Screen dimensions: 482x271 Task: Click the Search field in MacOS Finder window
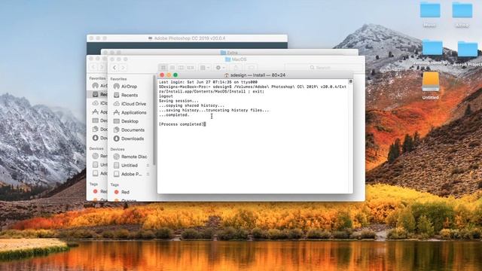coord(324,68)
